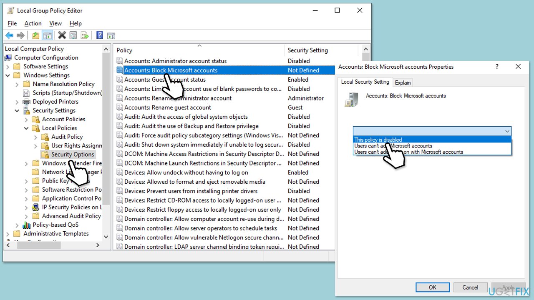Viewport: 534px width, 300px height.
Task: Choose "Users can't add Microsoft accounts" option
Action: tap(432, 146)
